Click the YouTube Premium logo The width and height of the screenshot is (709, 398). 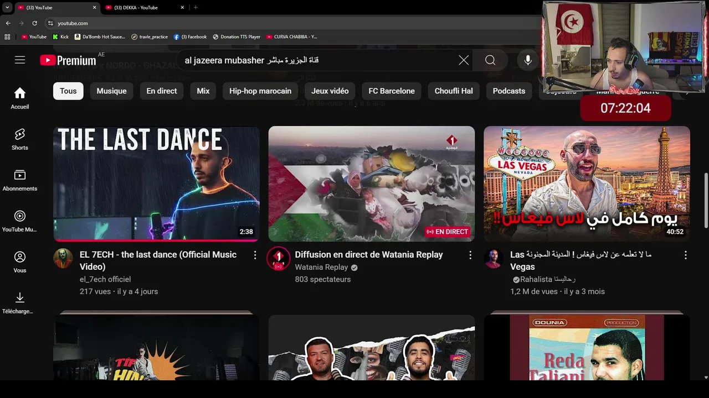click(68, 60)
